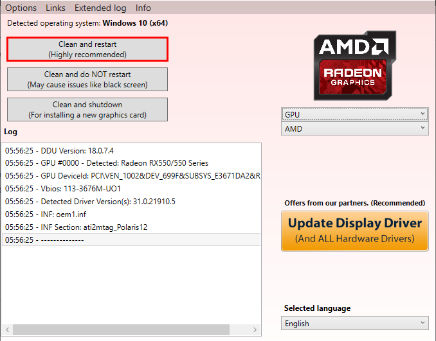Image resolution: width=436 pixels, height=341 pixels.
Task: Select the Detected Driver Version log line
Action: point(90,202)
